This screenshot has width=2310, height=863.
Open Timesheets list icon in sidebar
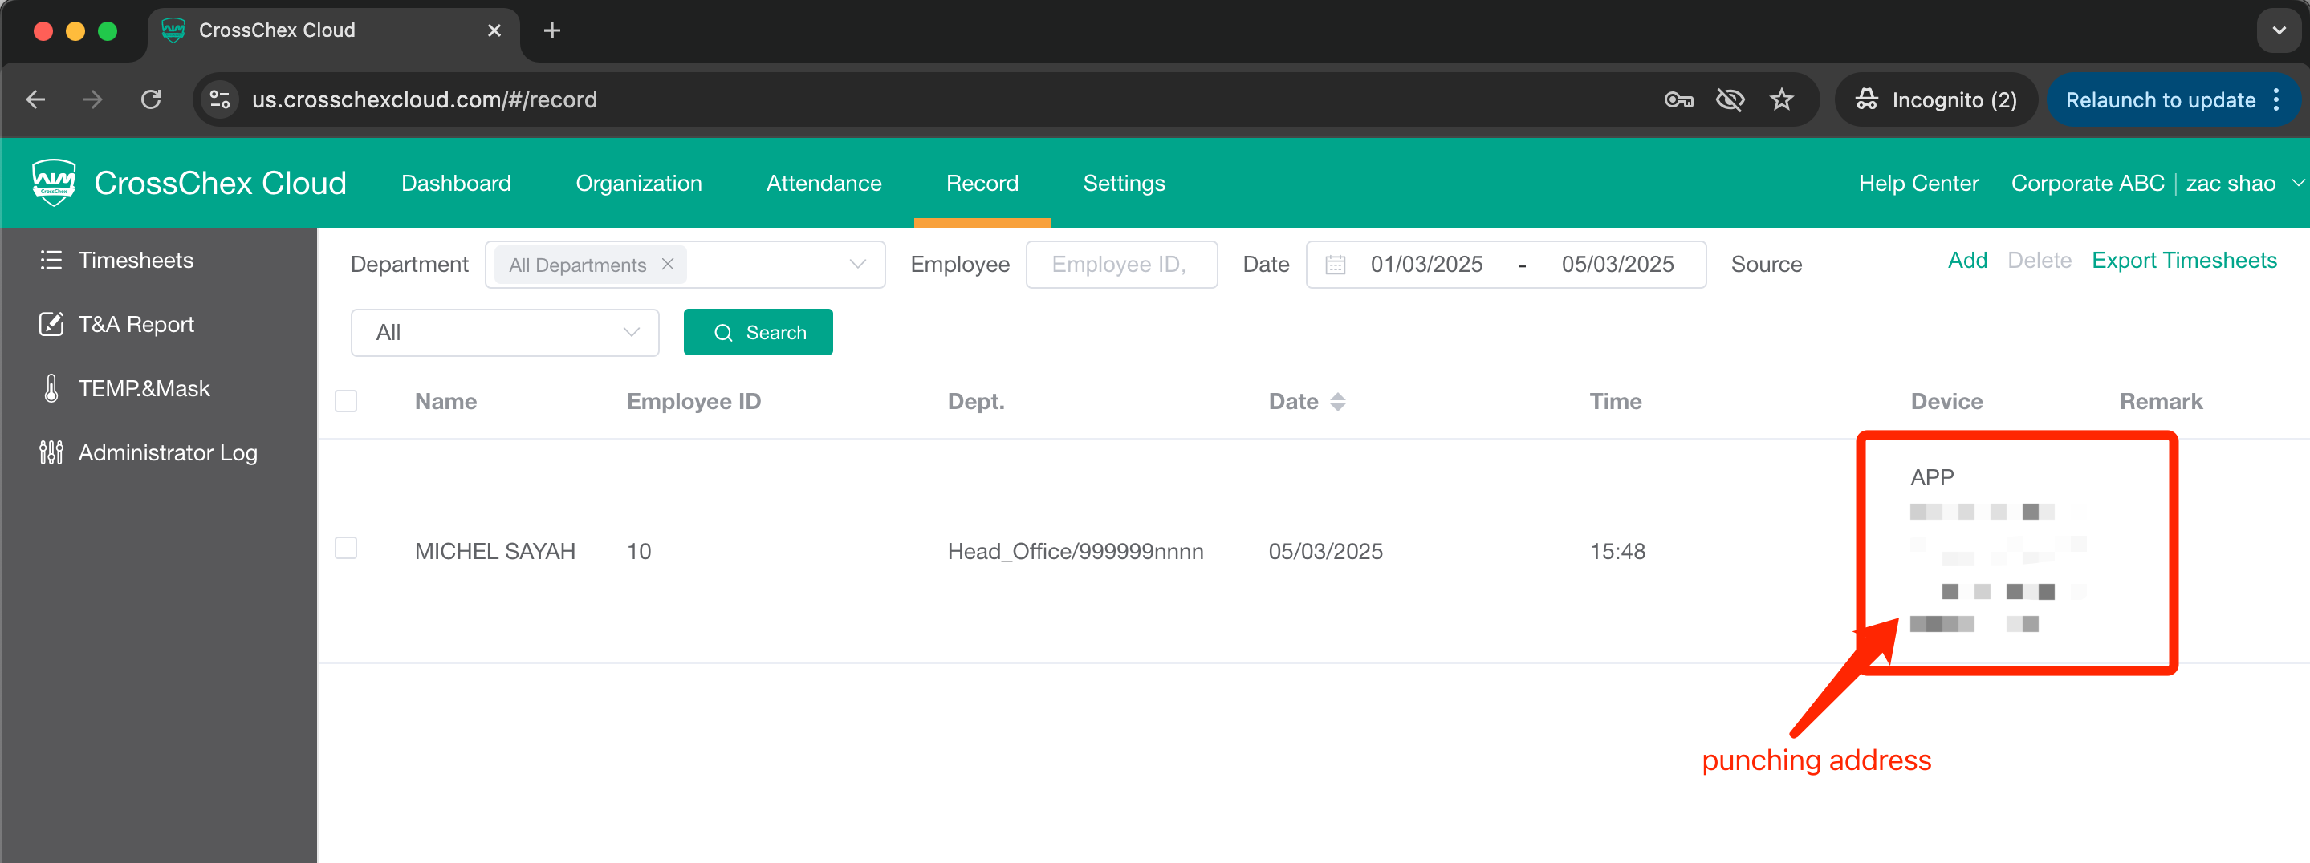coord(51,260)
